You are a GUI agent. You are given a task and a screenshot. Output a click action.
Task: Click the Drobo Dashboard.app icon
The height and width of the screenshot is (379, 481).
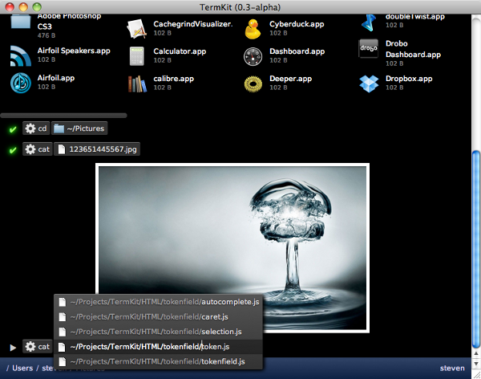(369, 48)
